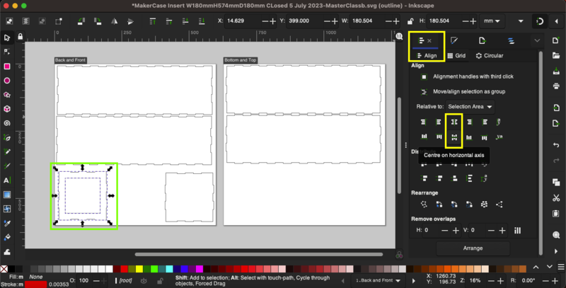Raise selection to top

click(152, 21)
